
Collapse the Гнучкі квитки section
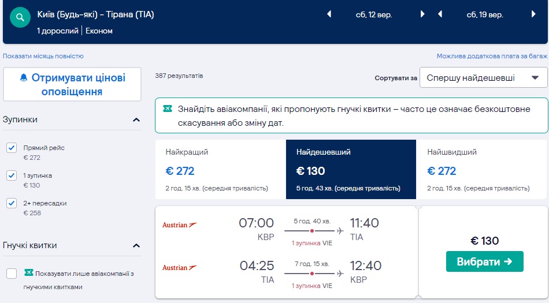(136, 246)
